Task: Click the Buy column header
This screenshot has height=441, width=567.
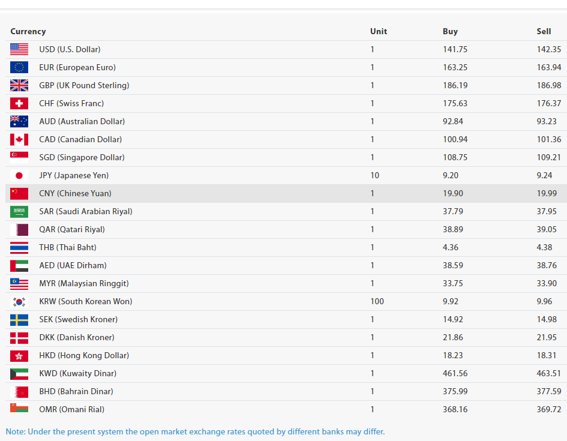Action: pyautogui.click(x=450, y=31)
